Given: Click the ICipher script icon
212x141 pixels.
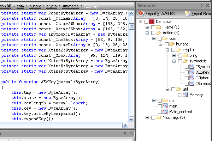Looking at the screenshot, I should pyautogui.click(x=192, y=78).
